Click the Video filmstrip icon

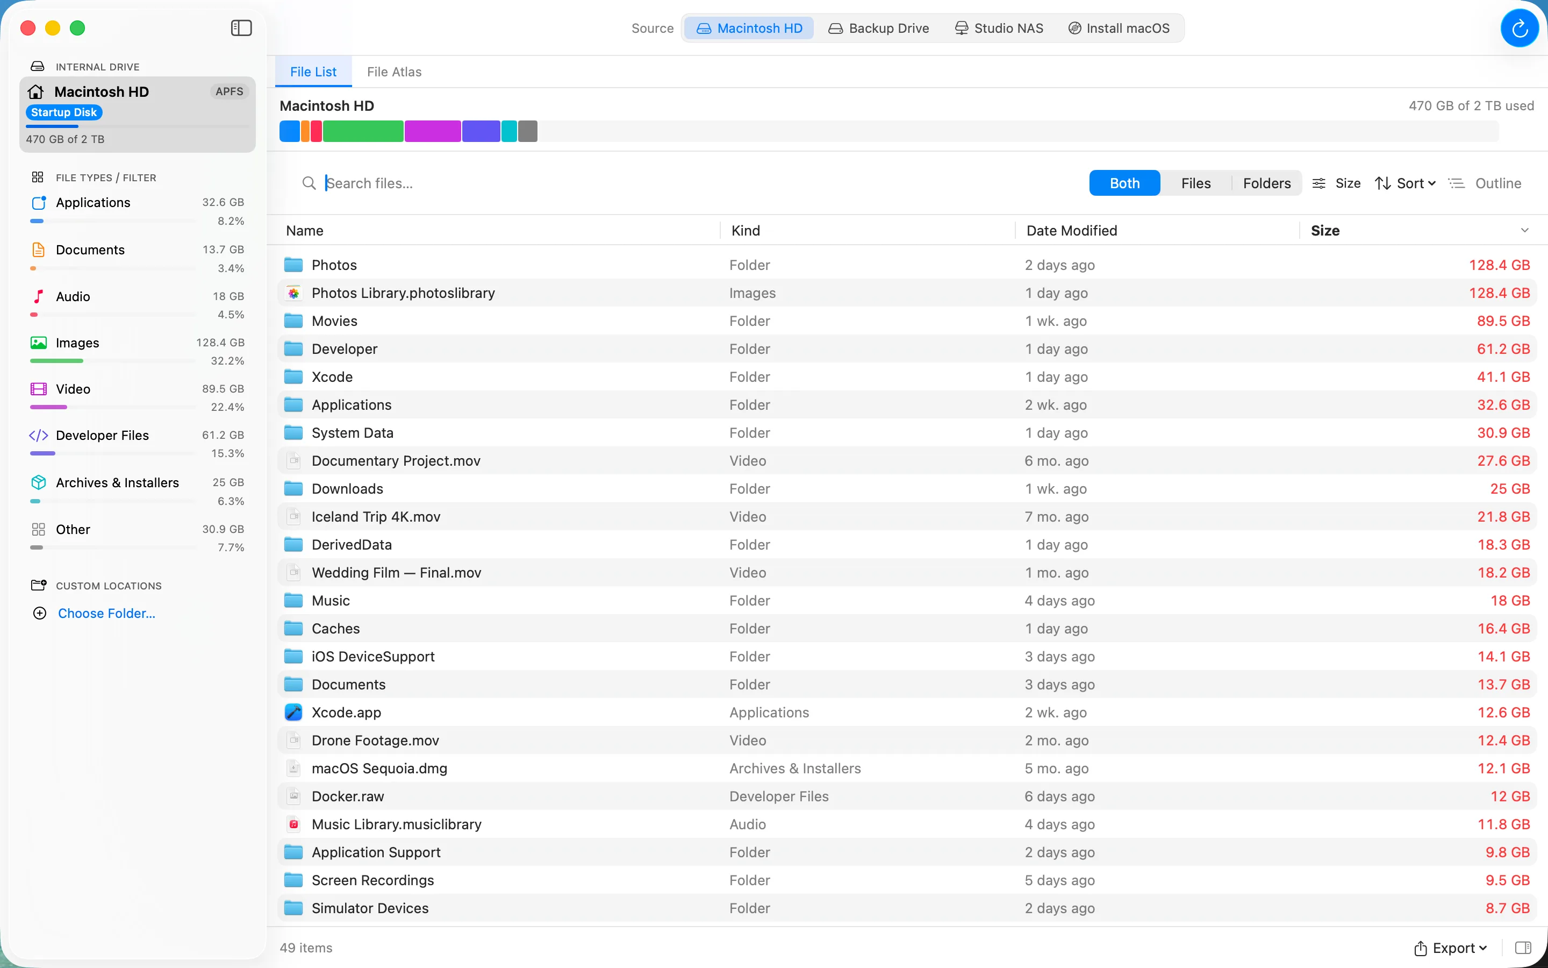tap(38, 389)
